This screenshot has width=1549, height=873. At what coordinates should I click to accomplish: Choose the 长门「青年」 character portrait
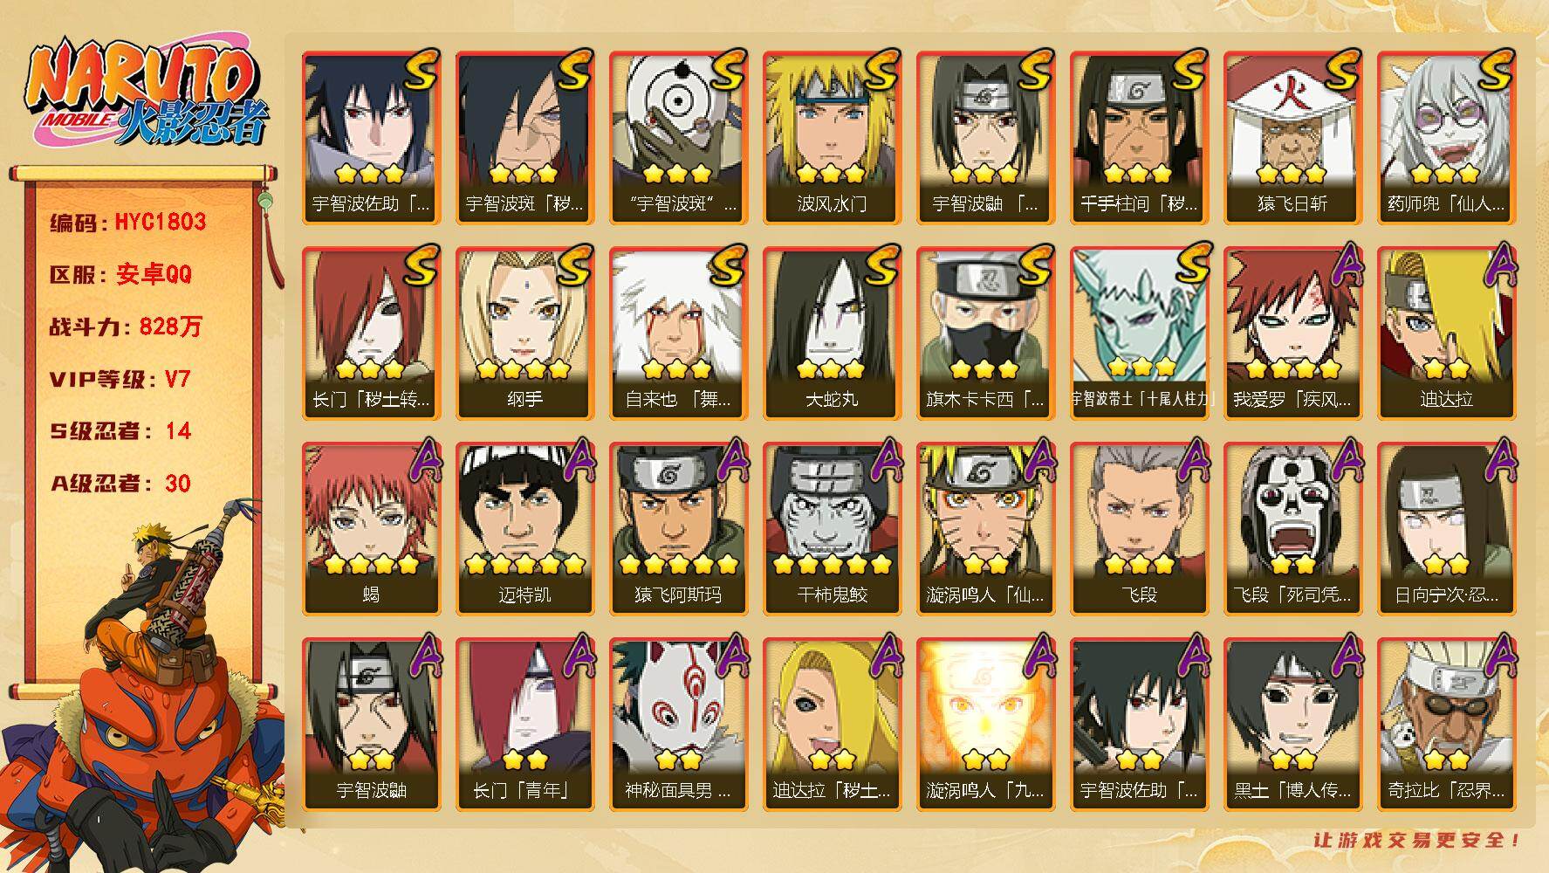(x=524, y=725)
